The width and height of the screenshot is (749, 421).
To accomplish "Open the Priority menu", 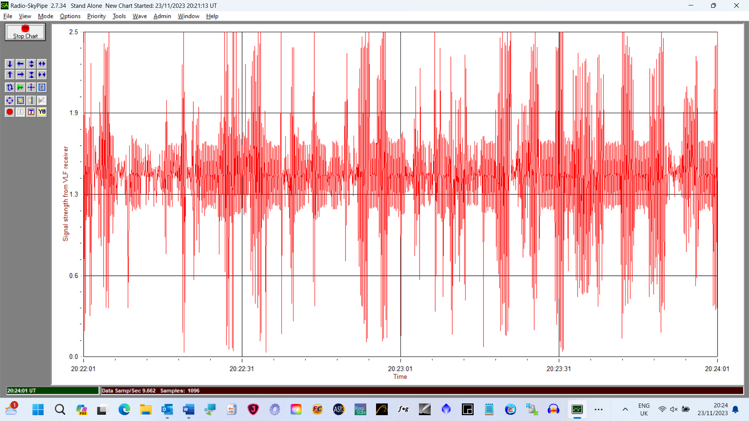I will click(96, 16).
